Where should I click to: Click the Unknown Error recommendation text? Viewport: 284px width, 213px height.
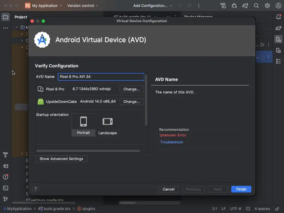click(x=173, y=135)
